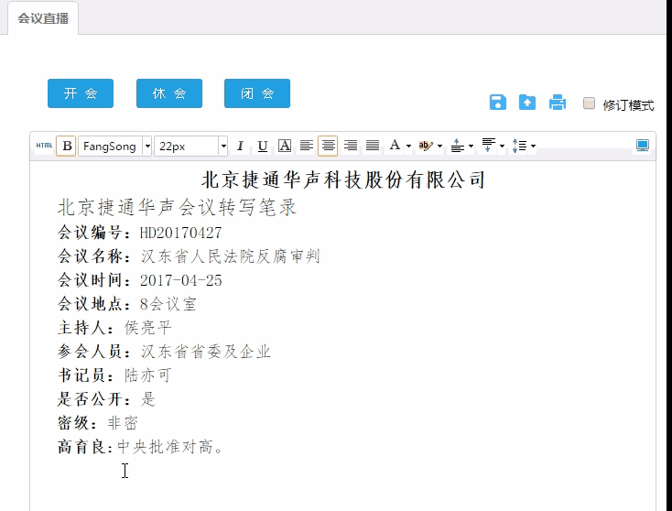Toggle bold formatting button
The height and width of the screenshot is (511, 672).
pyautogui.click(x=66, y=146)
